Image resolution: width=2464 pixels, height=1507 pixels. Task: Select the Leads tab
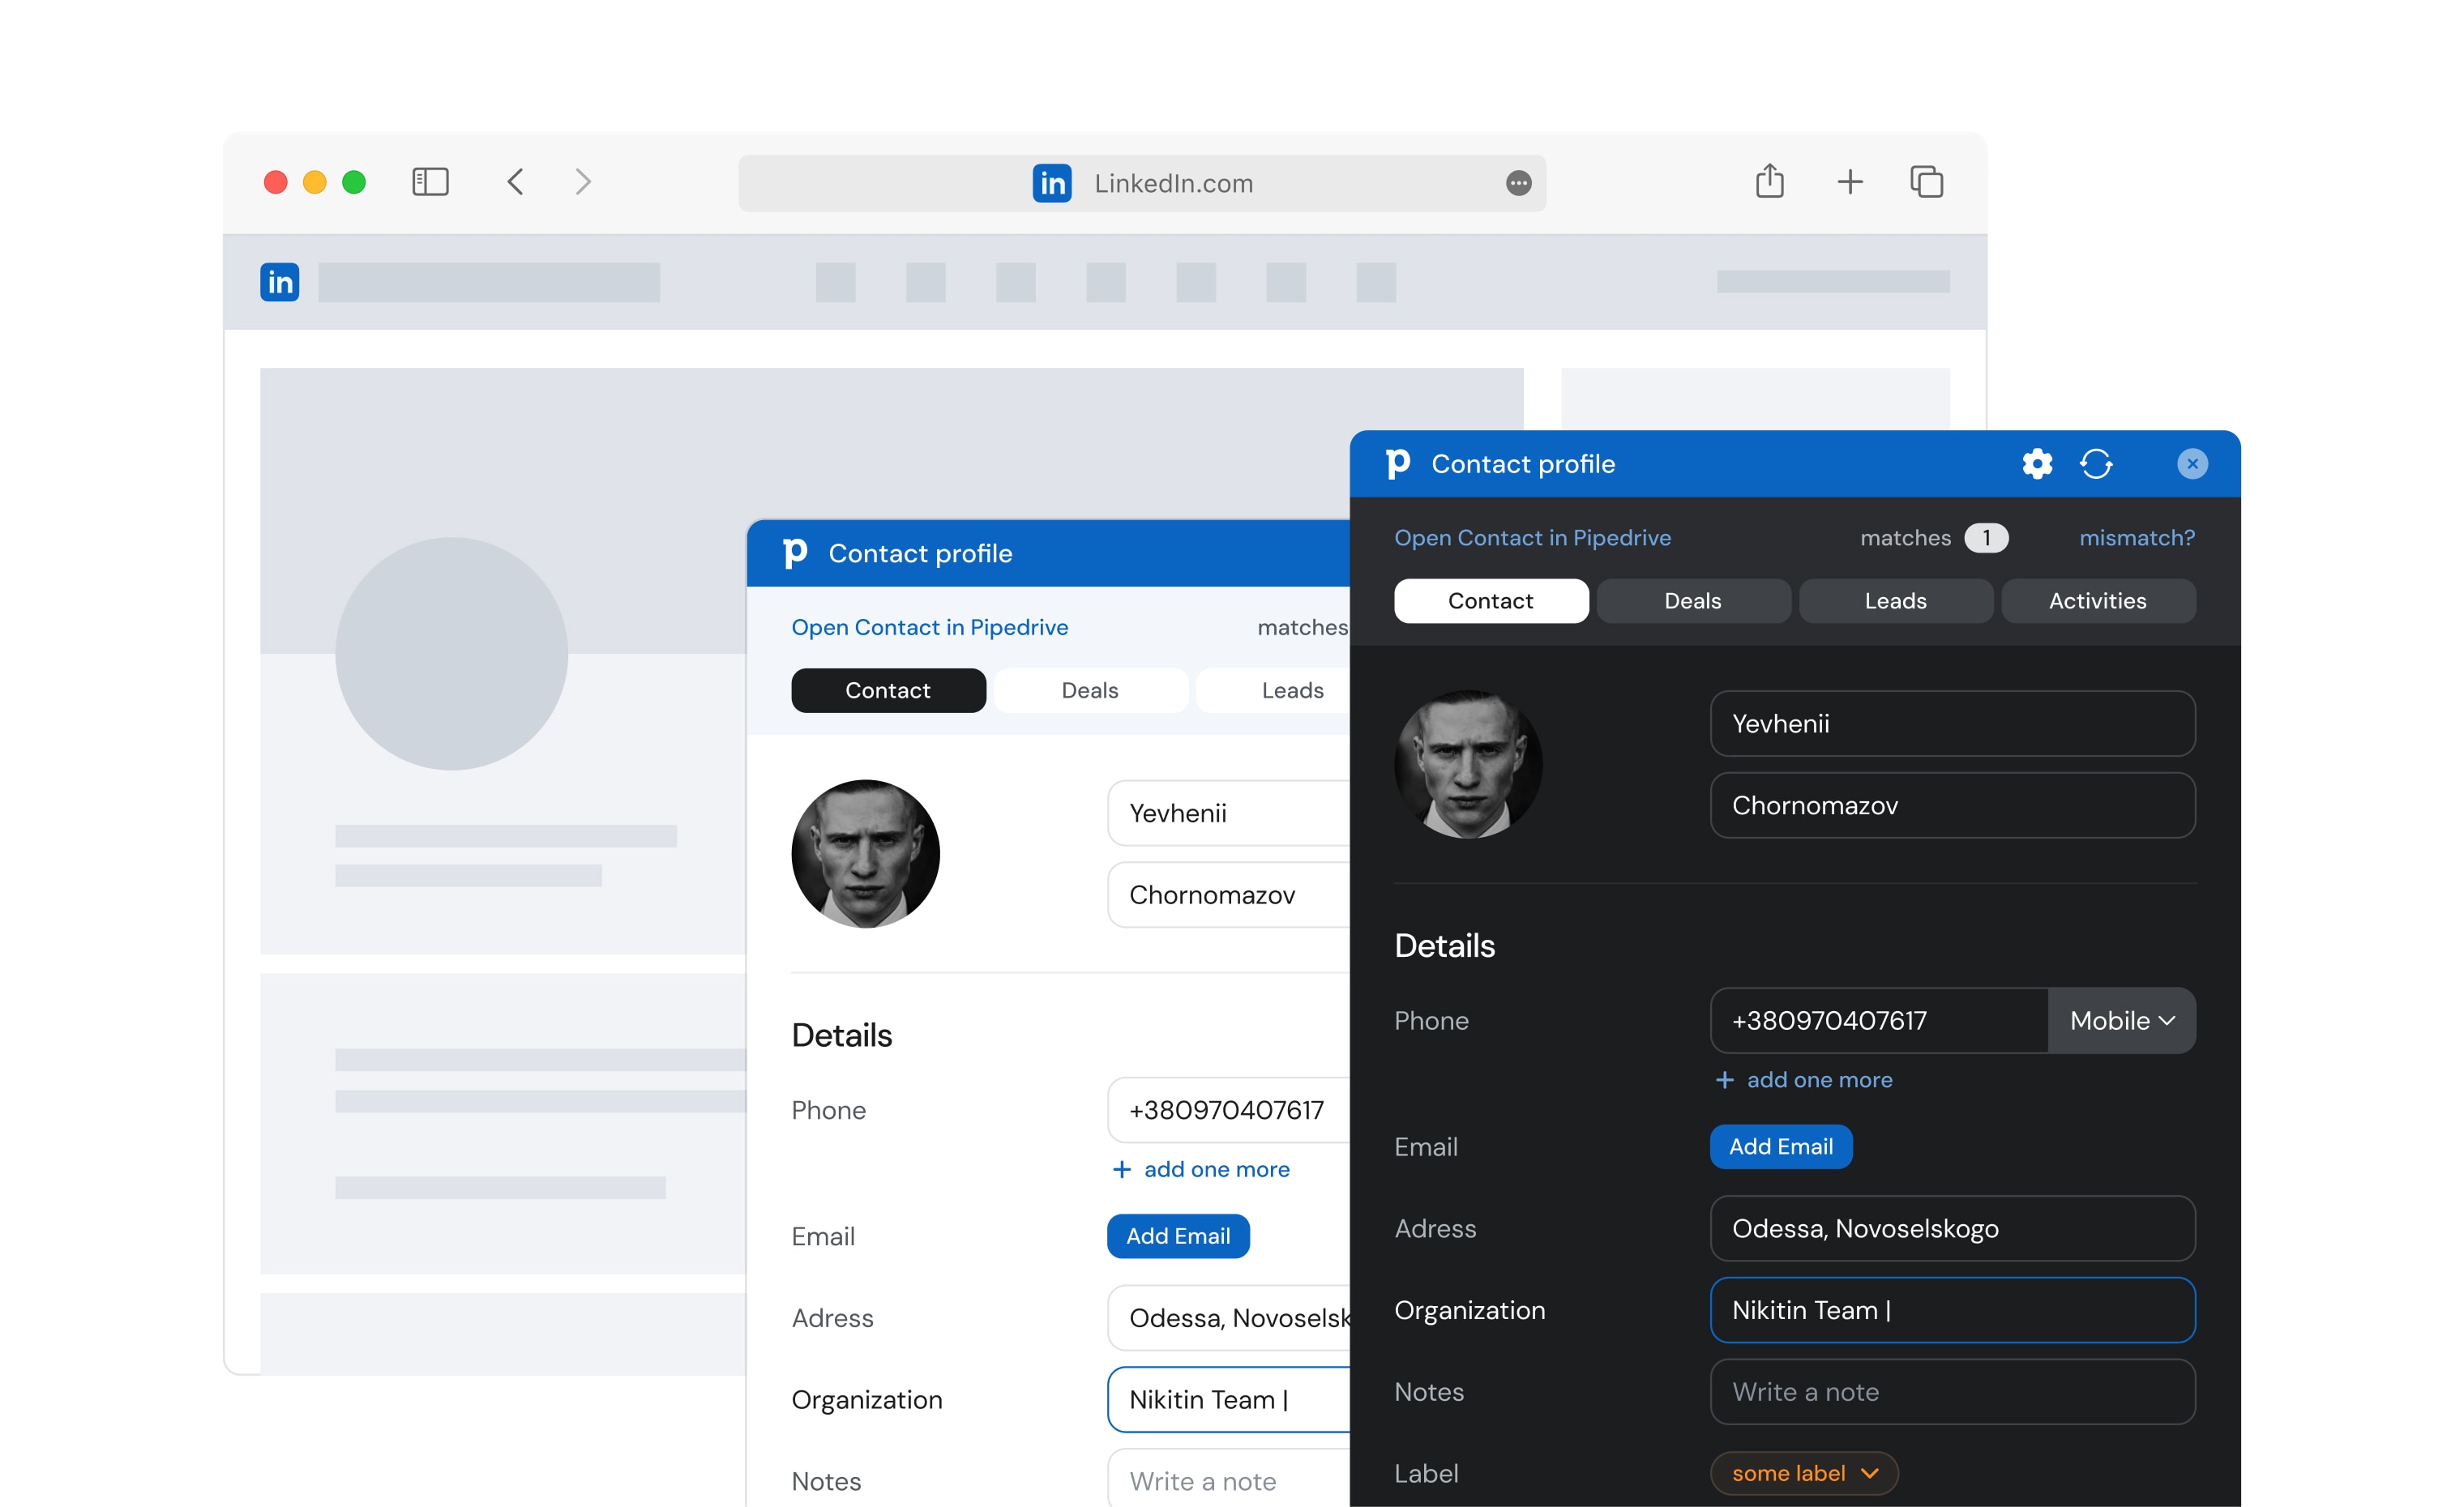1896,600
